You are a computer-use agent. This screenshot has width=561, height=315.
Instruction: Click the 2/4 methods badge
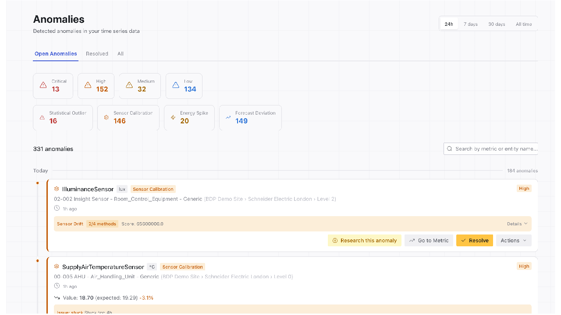102,224
